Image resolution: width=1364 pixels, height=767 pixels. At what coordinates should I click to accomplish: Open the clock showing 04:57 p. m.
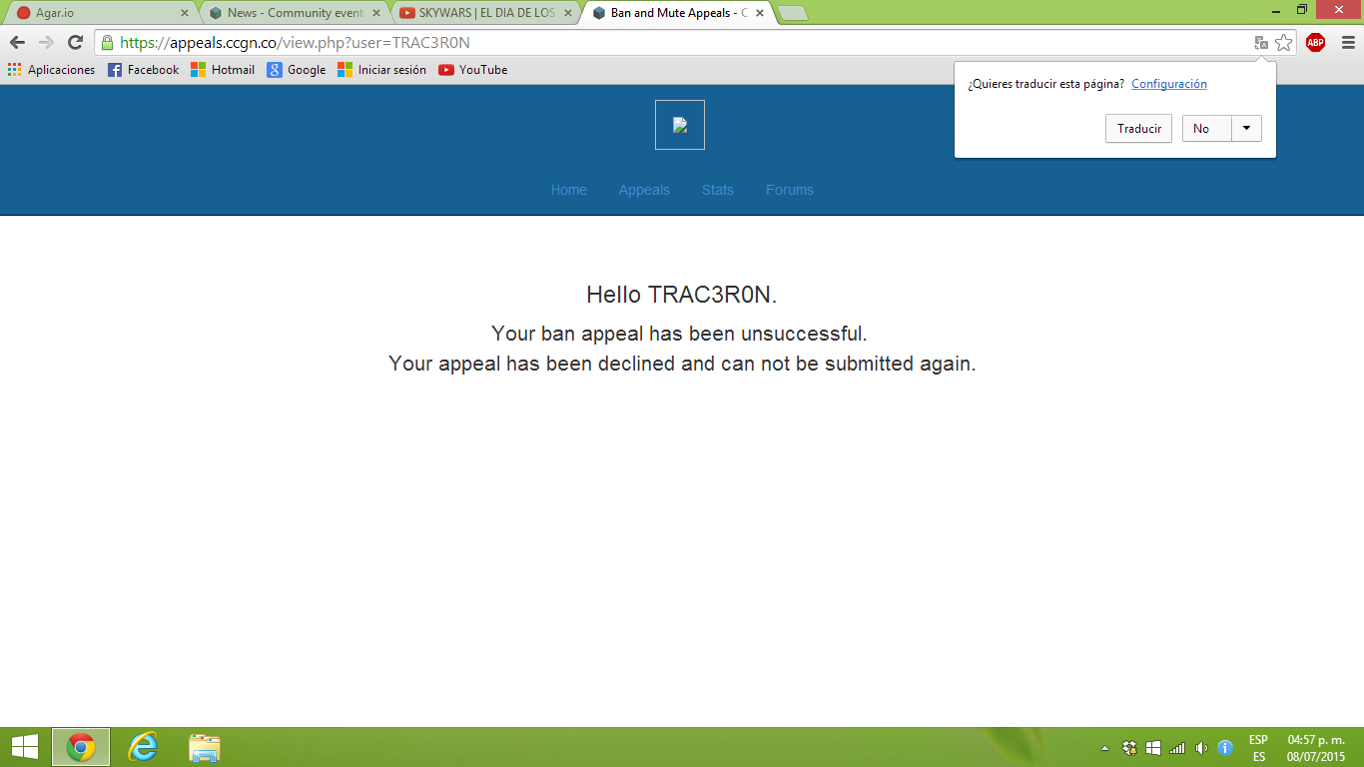(1315, 748)
